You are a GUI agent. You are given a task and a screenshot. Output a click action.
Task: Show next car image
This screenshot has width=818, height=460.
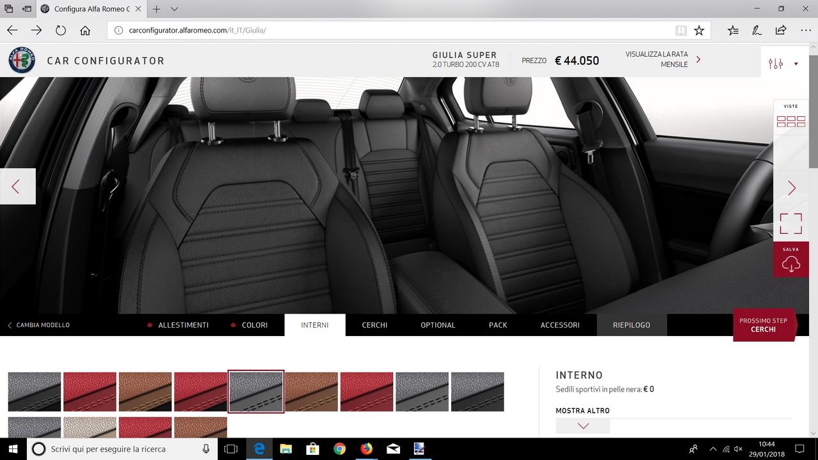coord(791,187)
